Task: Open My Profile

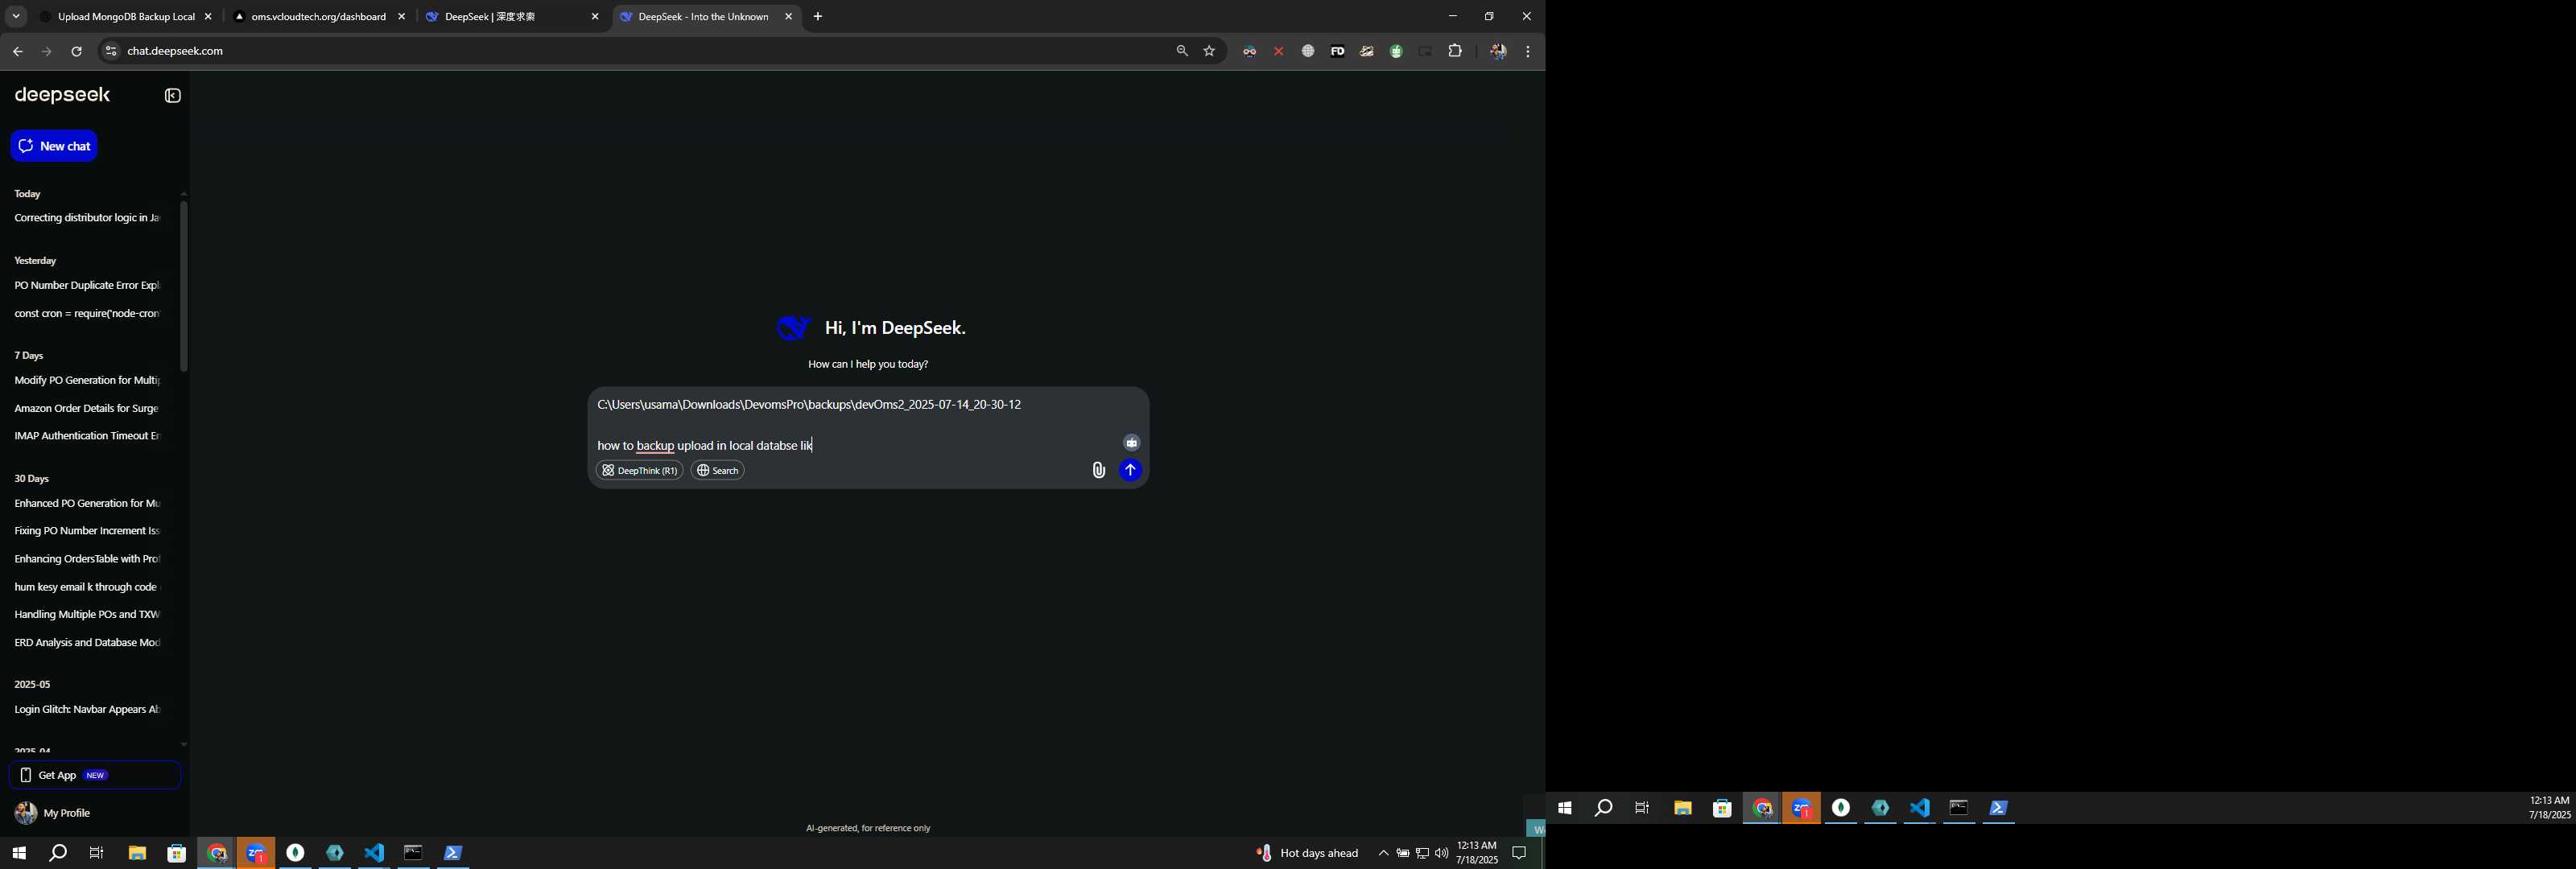Action: [x=53, y=813]
